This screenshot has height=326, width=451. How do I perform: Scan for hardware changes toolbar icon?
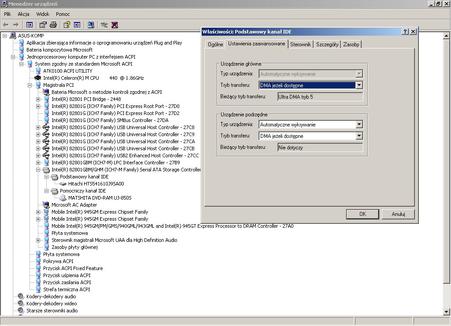[91, 25]
